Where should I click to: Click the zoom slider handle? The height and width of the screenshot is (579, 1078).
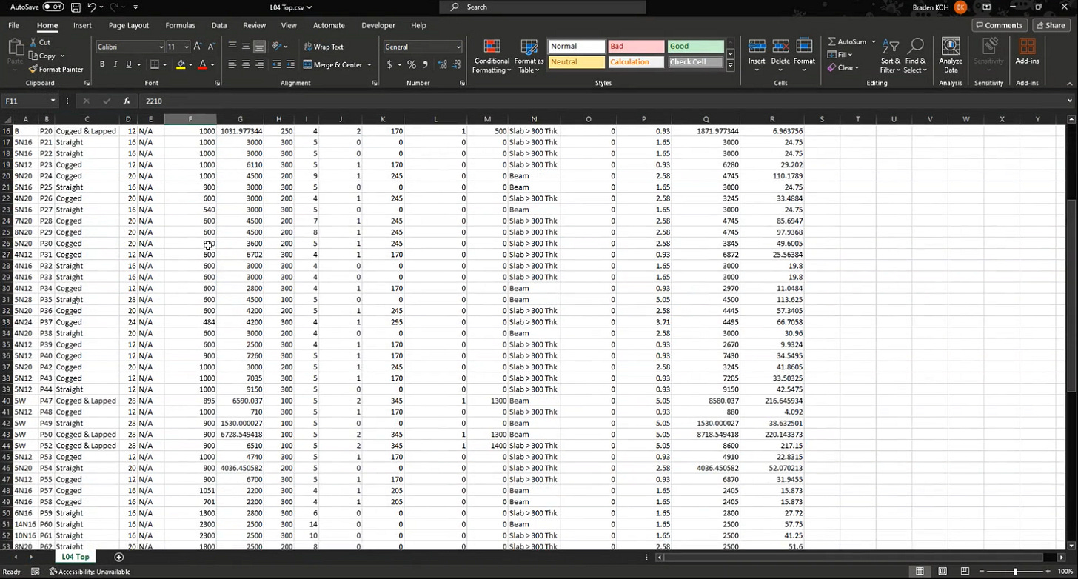tap(1015, 572)
